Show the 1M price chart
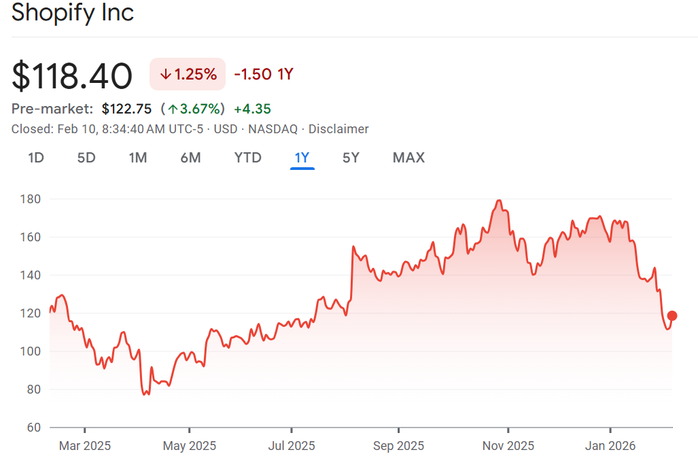The image size is (698, 467). coord(138,158)
